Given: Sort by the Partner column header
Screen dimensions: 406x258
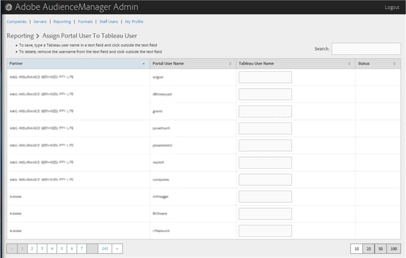Looking at the screenshot, I should point(78,64).
